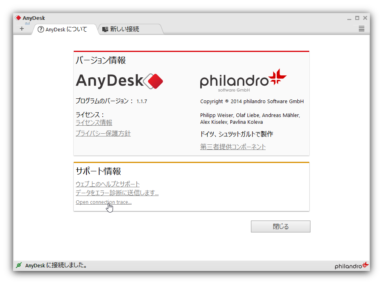The width and height of the screenshot is (383, 284).
Task: Click the green connection status icon
Action: pyautogui.click(x=18, y=265)
